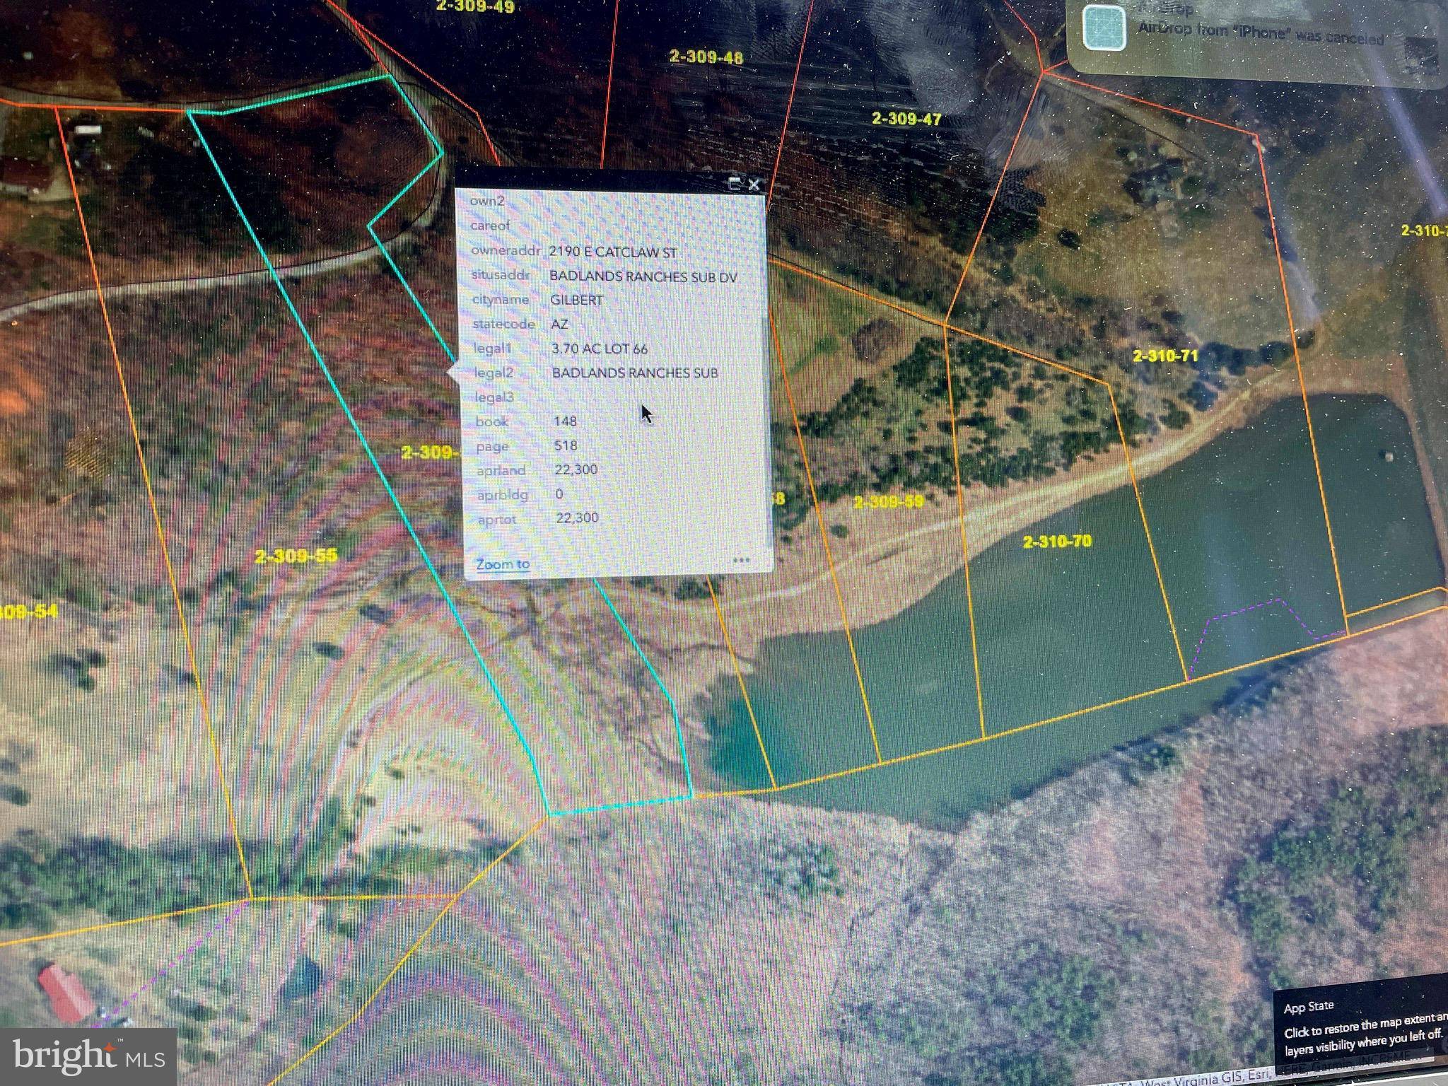Click book value 148
Viewport: 1448px width, 1086px height.
pos(565,421)
